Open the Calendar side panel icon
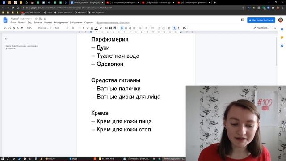Screen dimensions: 286x161 coord(282,30)
